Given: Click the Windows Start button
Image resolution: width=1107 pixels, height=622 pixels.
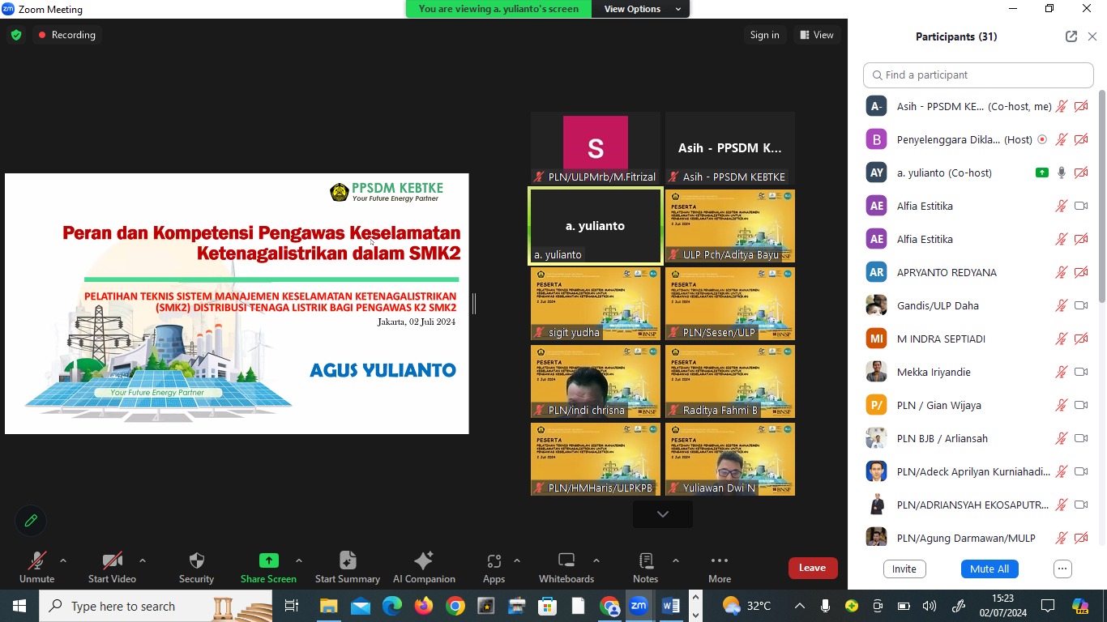Looking at the screenshot, I should click(x=19, y=606).
